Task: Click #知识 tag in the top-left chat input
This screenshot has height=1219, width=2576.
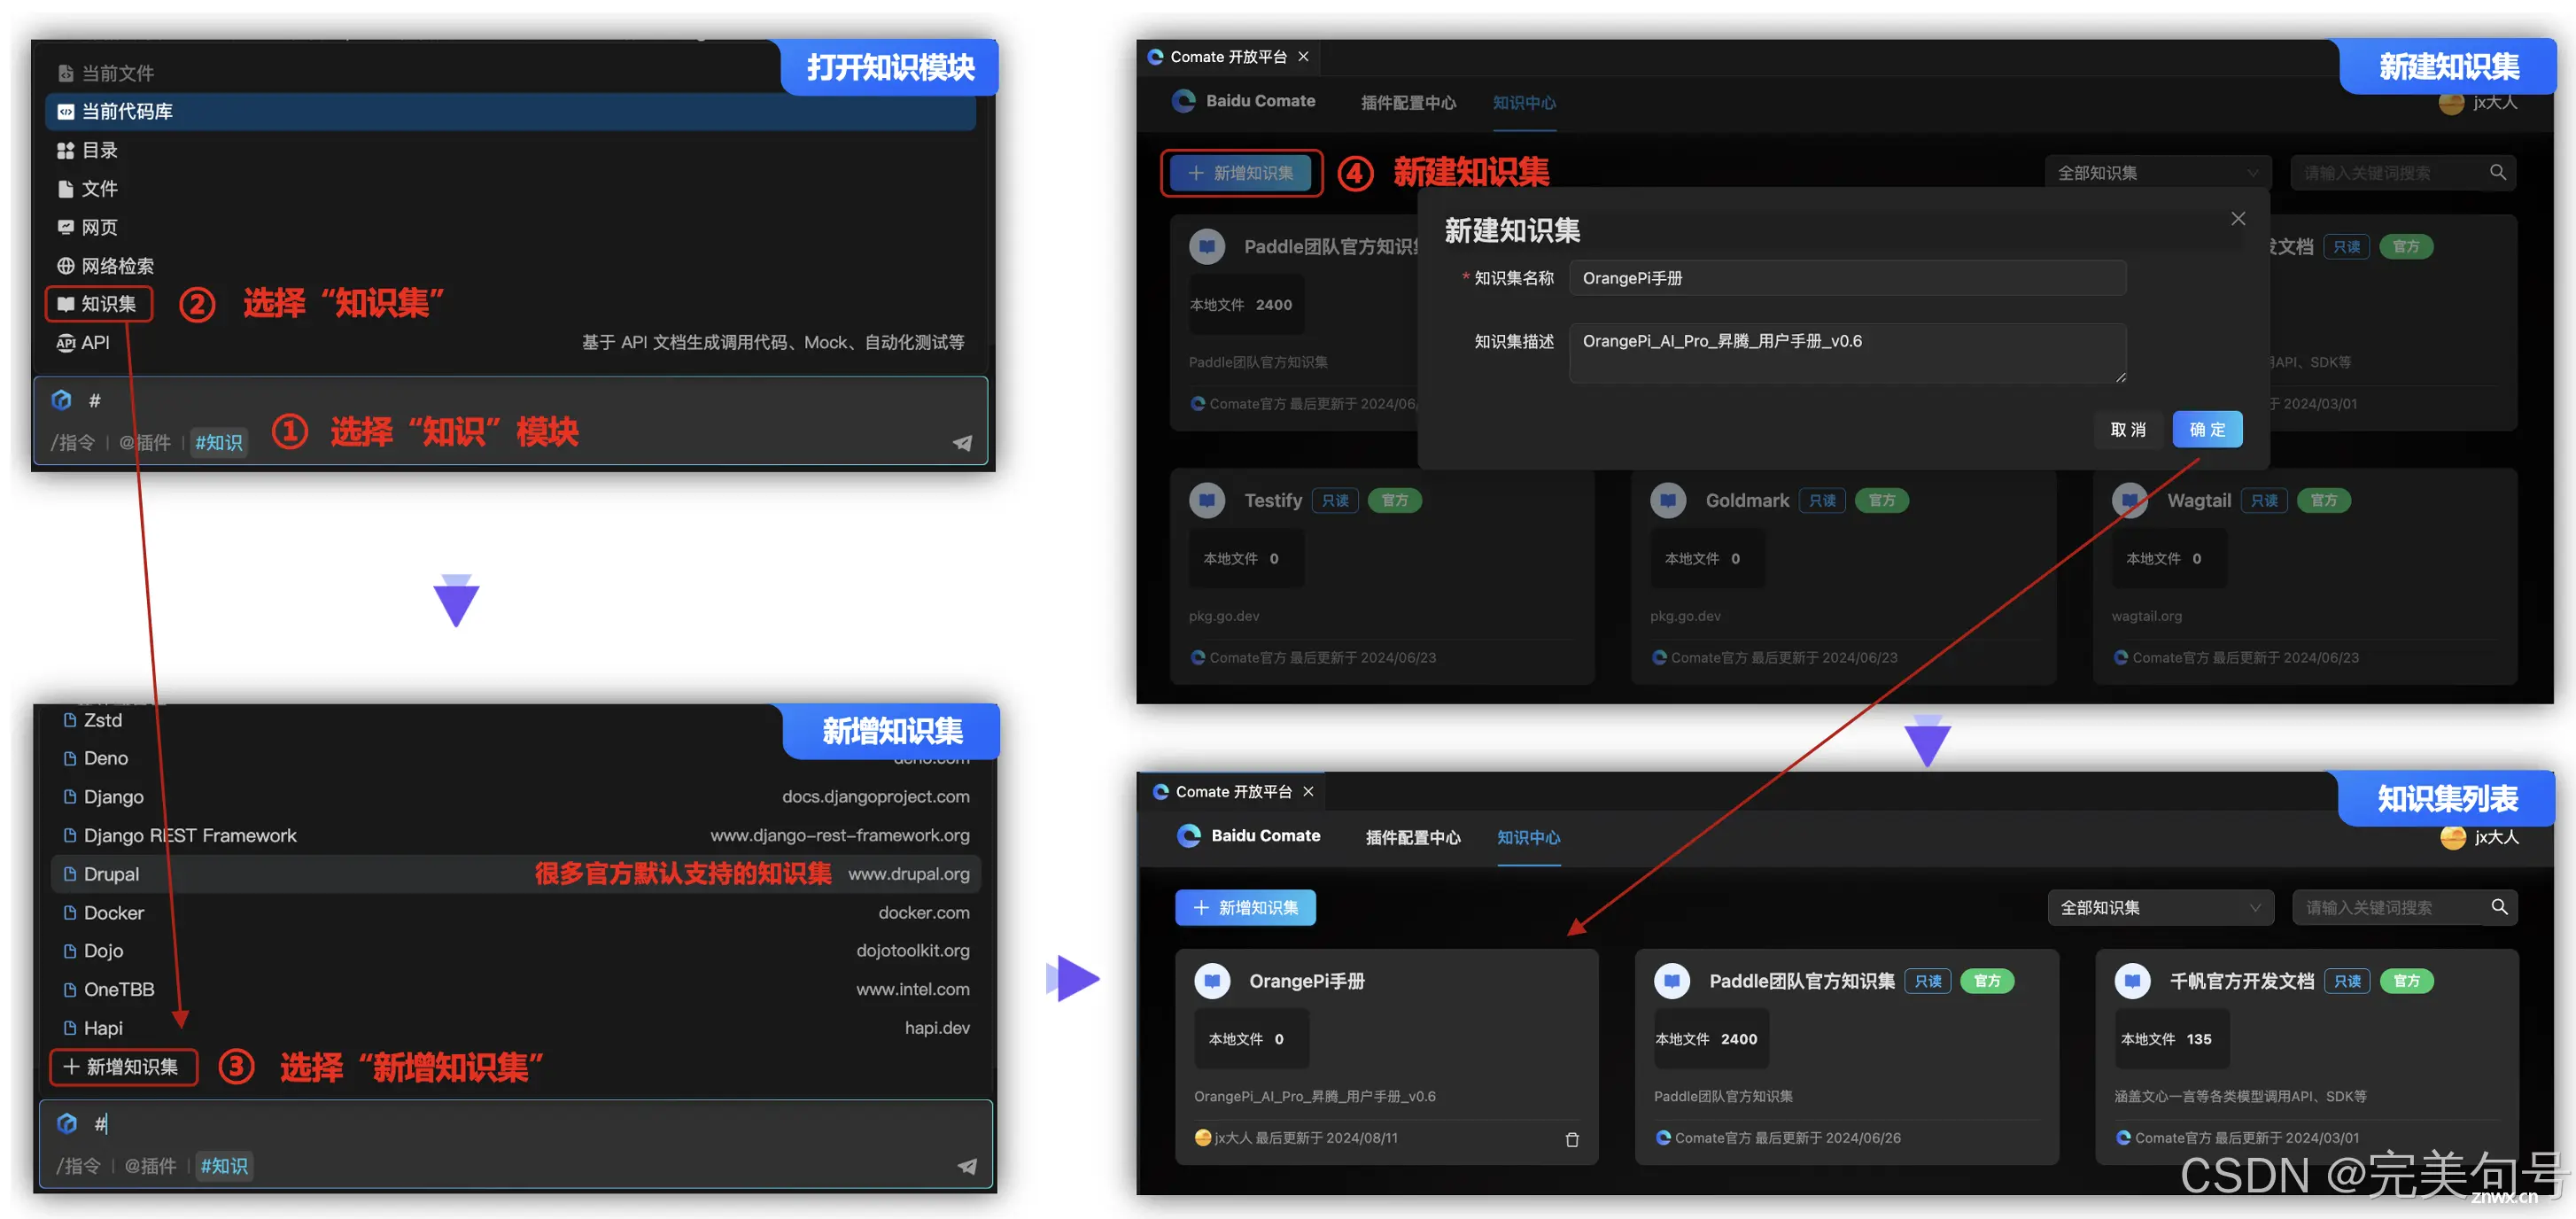Action: [x=219, y=442]
